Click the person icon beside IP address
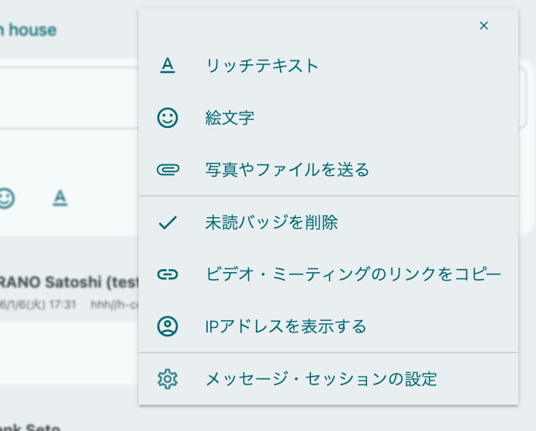Image resolution: width=536 pixels, height=431 pixels. click(x=168, y=326)
